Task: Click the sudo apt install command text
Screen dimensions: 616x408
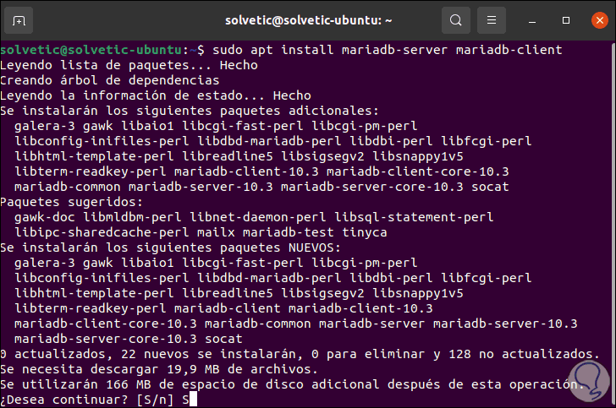Action: pos(388,50)
